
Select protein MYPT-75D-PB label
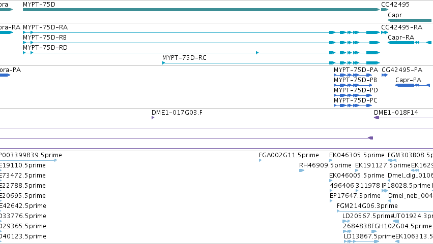coord(355,80)
